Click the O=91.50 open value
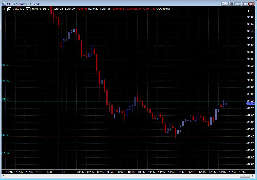257x180 pixels. [82, 9]
